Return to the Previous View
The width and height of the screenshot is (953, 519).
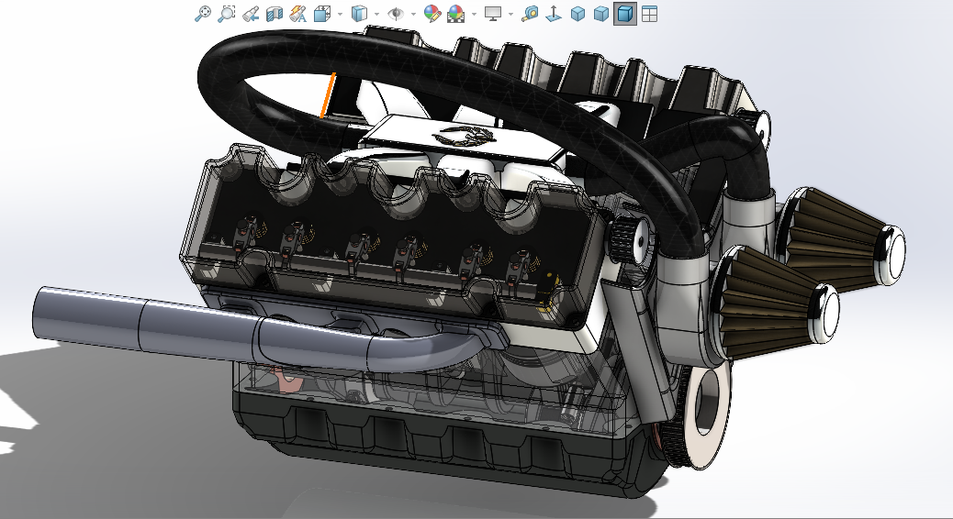[x=251, y=14]
